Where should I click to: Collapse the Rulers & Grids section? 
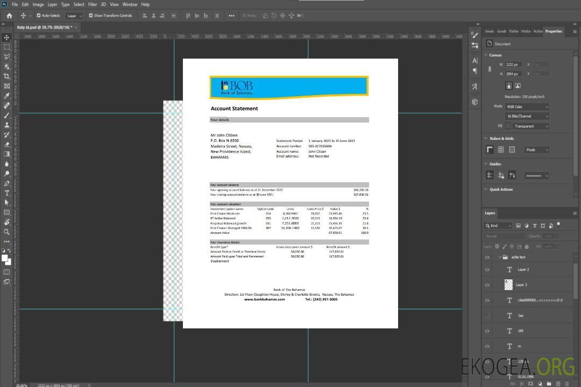pos(486,138)
